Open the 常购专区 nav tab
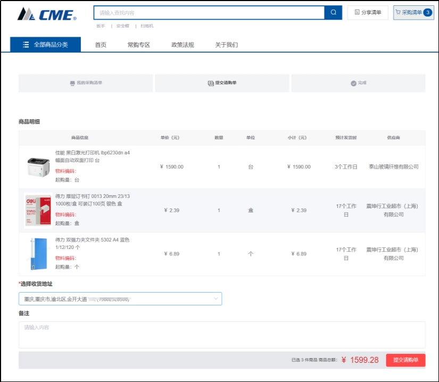 click(x=139, y=45)
